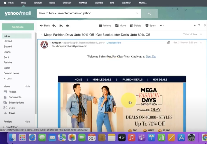The width and height of the screenshot is (207, 144).
Task: Select the Mail tab in top bar
Action: (x=24, y=3)
